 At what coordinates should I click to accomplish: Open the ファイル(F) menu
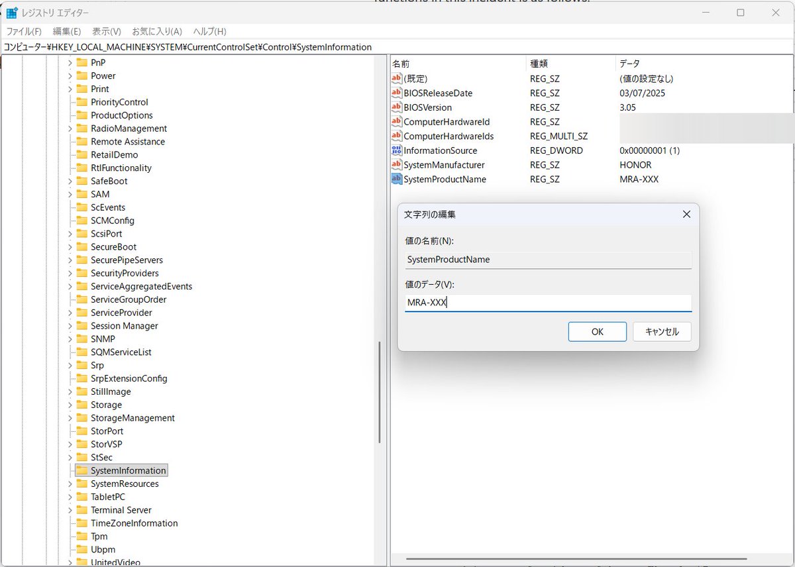24,31
